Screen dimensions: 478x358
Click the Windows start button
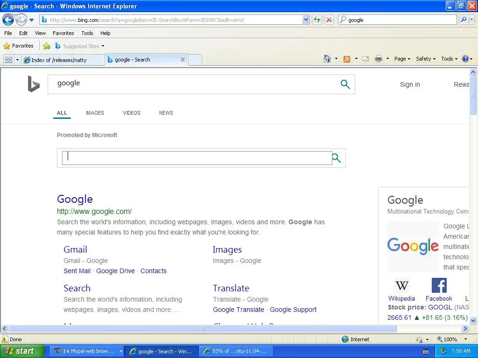pyautogui.click(x=22, y=351)
